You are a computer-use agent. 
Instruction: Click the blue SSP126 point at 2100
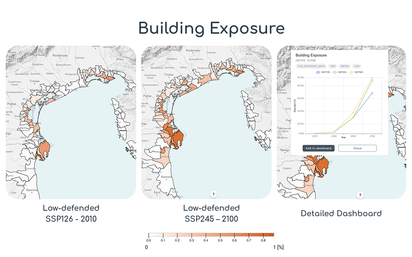pyautogui.click(x=372, y=93)
